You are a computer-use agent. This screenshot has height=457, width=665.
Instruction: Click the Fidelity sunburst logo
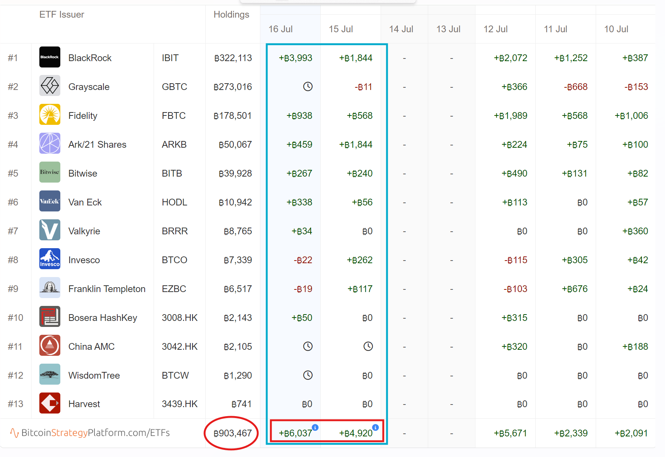click(50, 115)
